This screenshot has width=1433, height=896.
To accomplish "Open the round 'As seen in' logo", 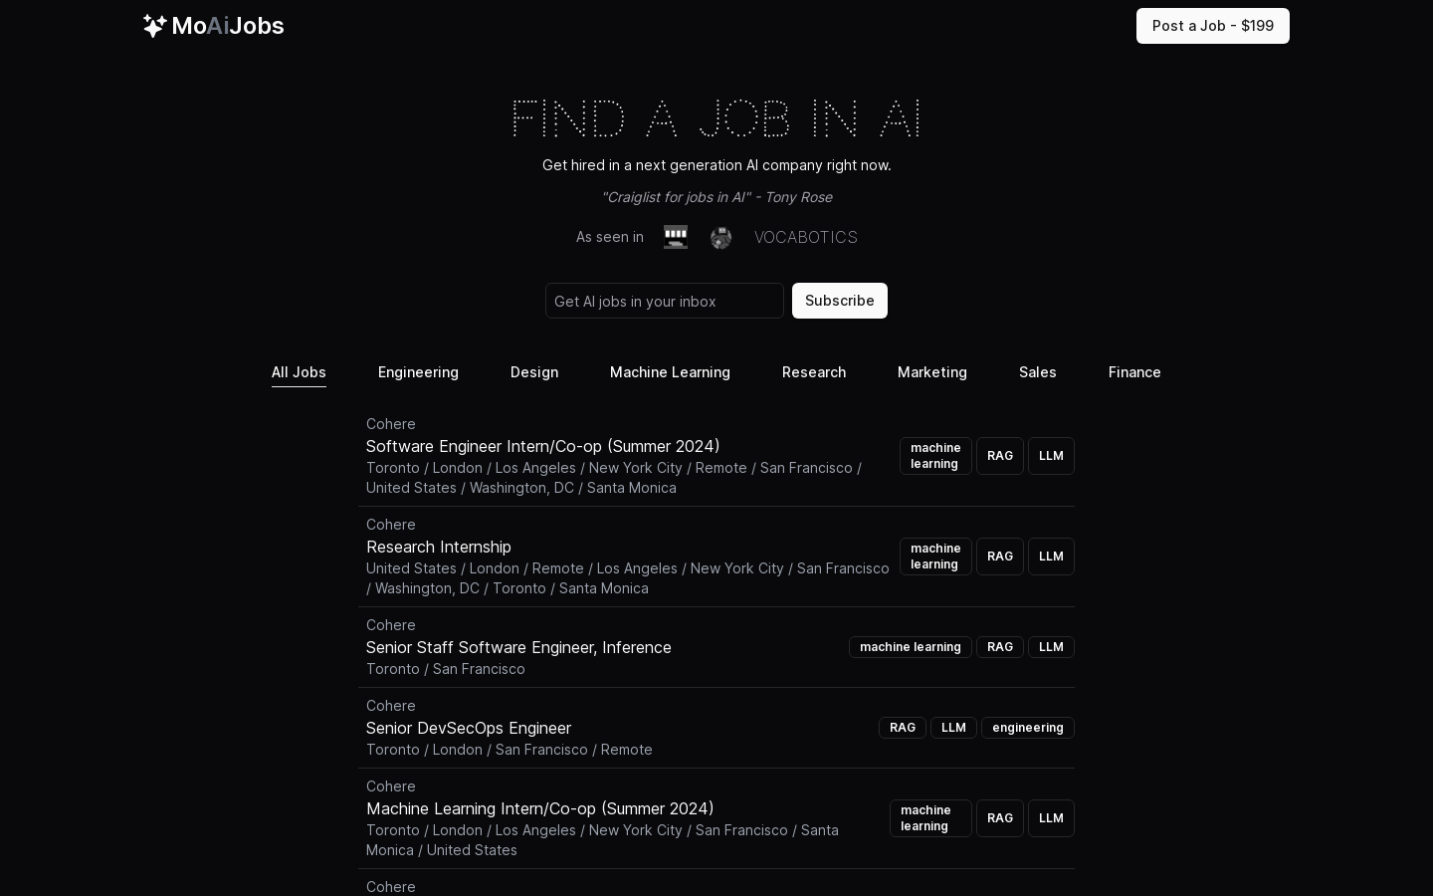I will [721, 237].
